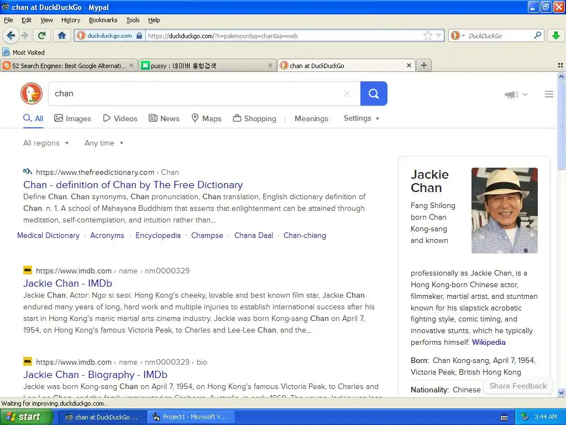The image size is (566, 425).
Task: Open the Most Visited bookmarks folder
Action: point(23,53)
